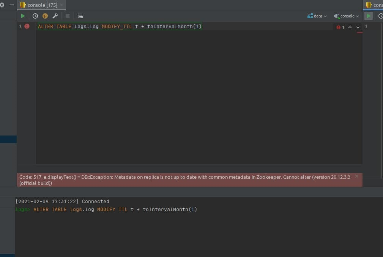Open the console session dropdown
383x257 pixels.
346,16
